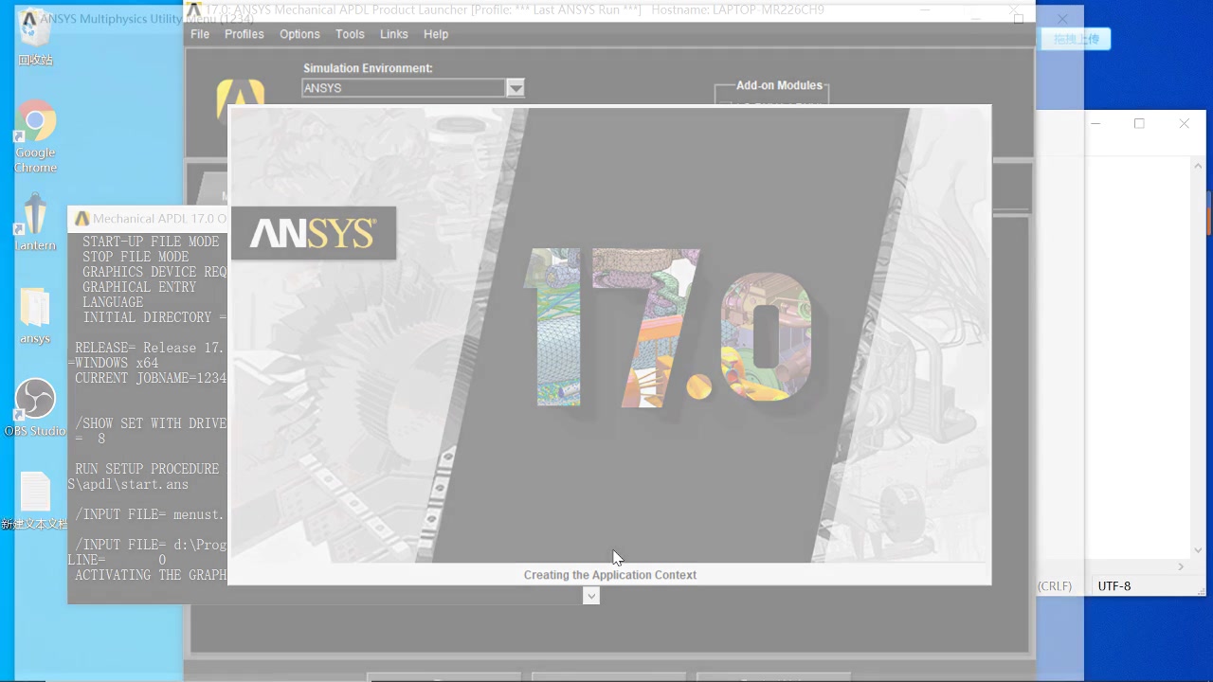Click the =WINDOWS x64 output line

pyautogui.click(x=114, y=363)
